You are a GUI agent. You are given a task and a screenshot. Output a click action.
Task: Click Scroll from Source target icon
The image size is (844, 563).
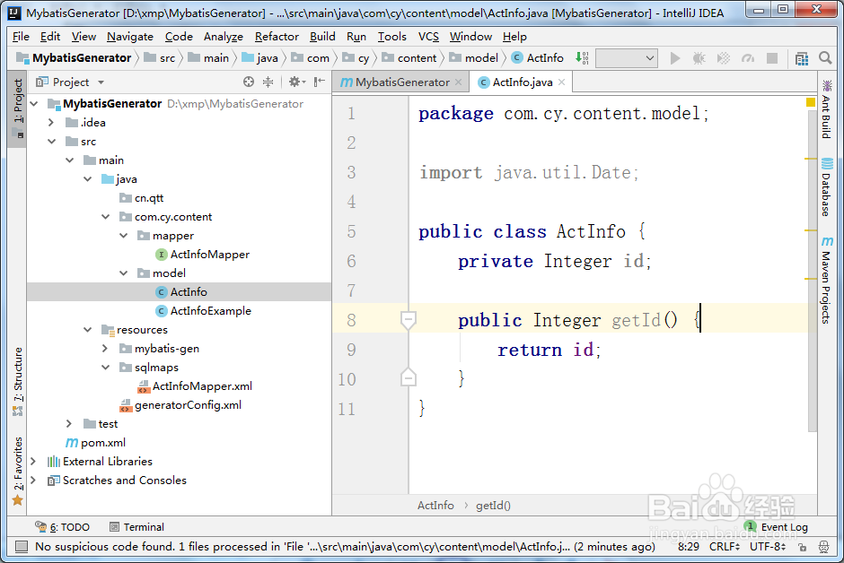(248, 82)
